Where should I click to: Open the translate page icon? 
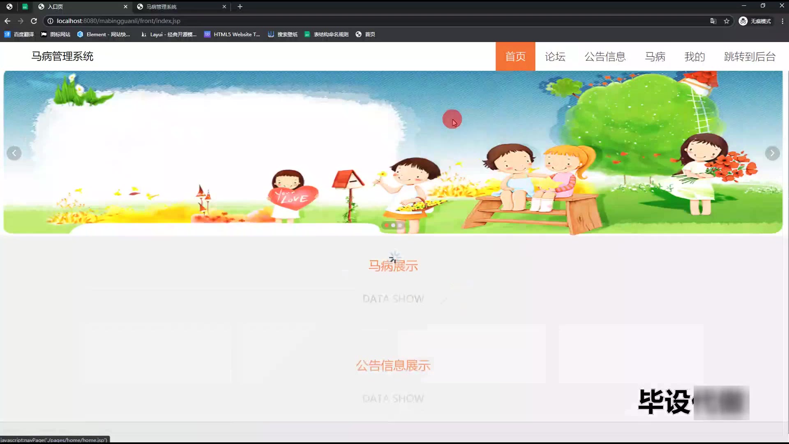(x=713, y=21)
